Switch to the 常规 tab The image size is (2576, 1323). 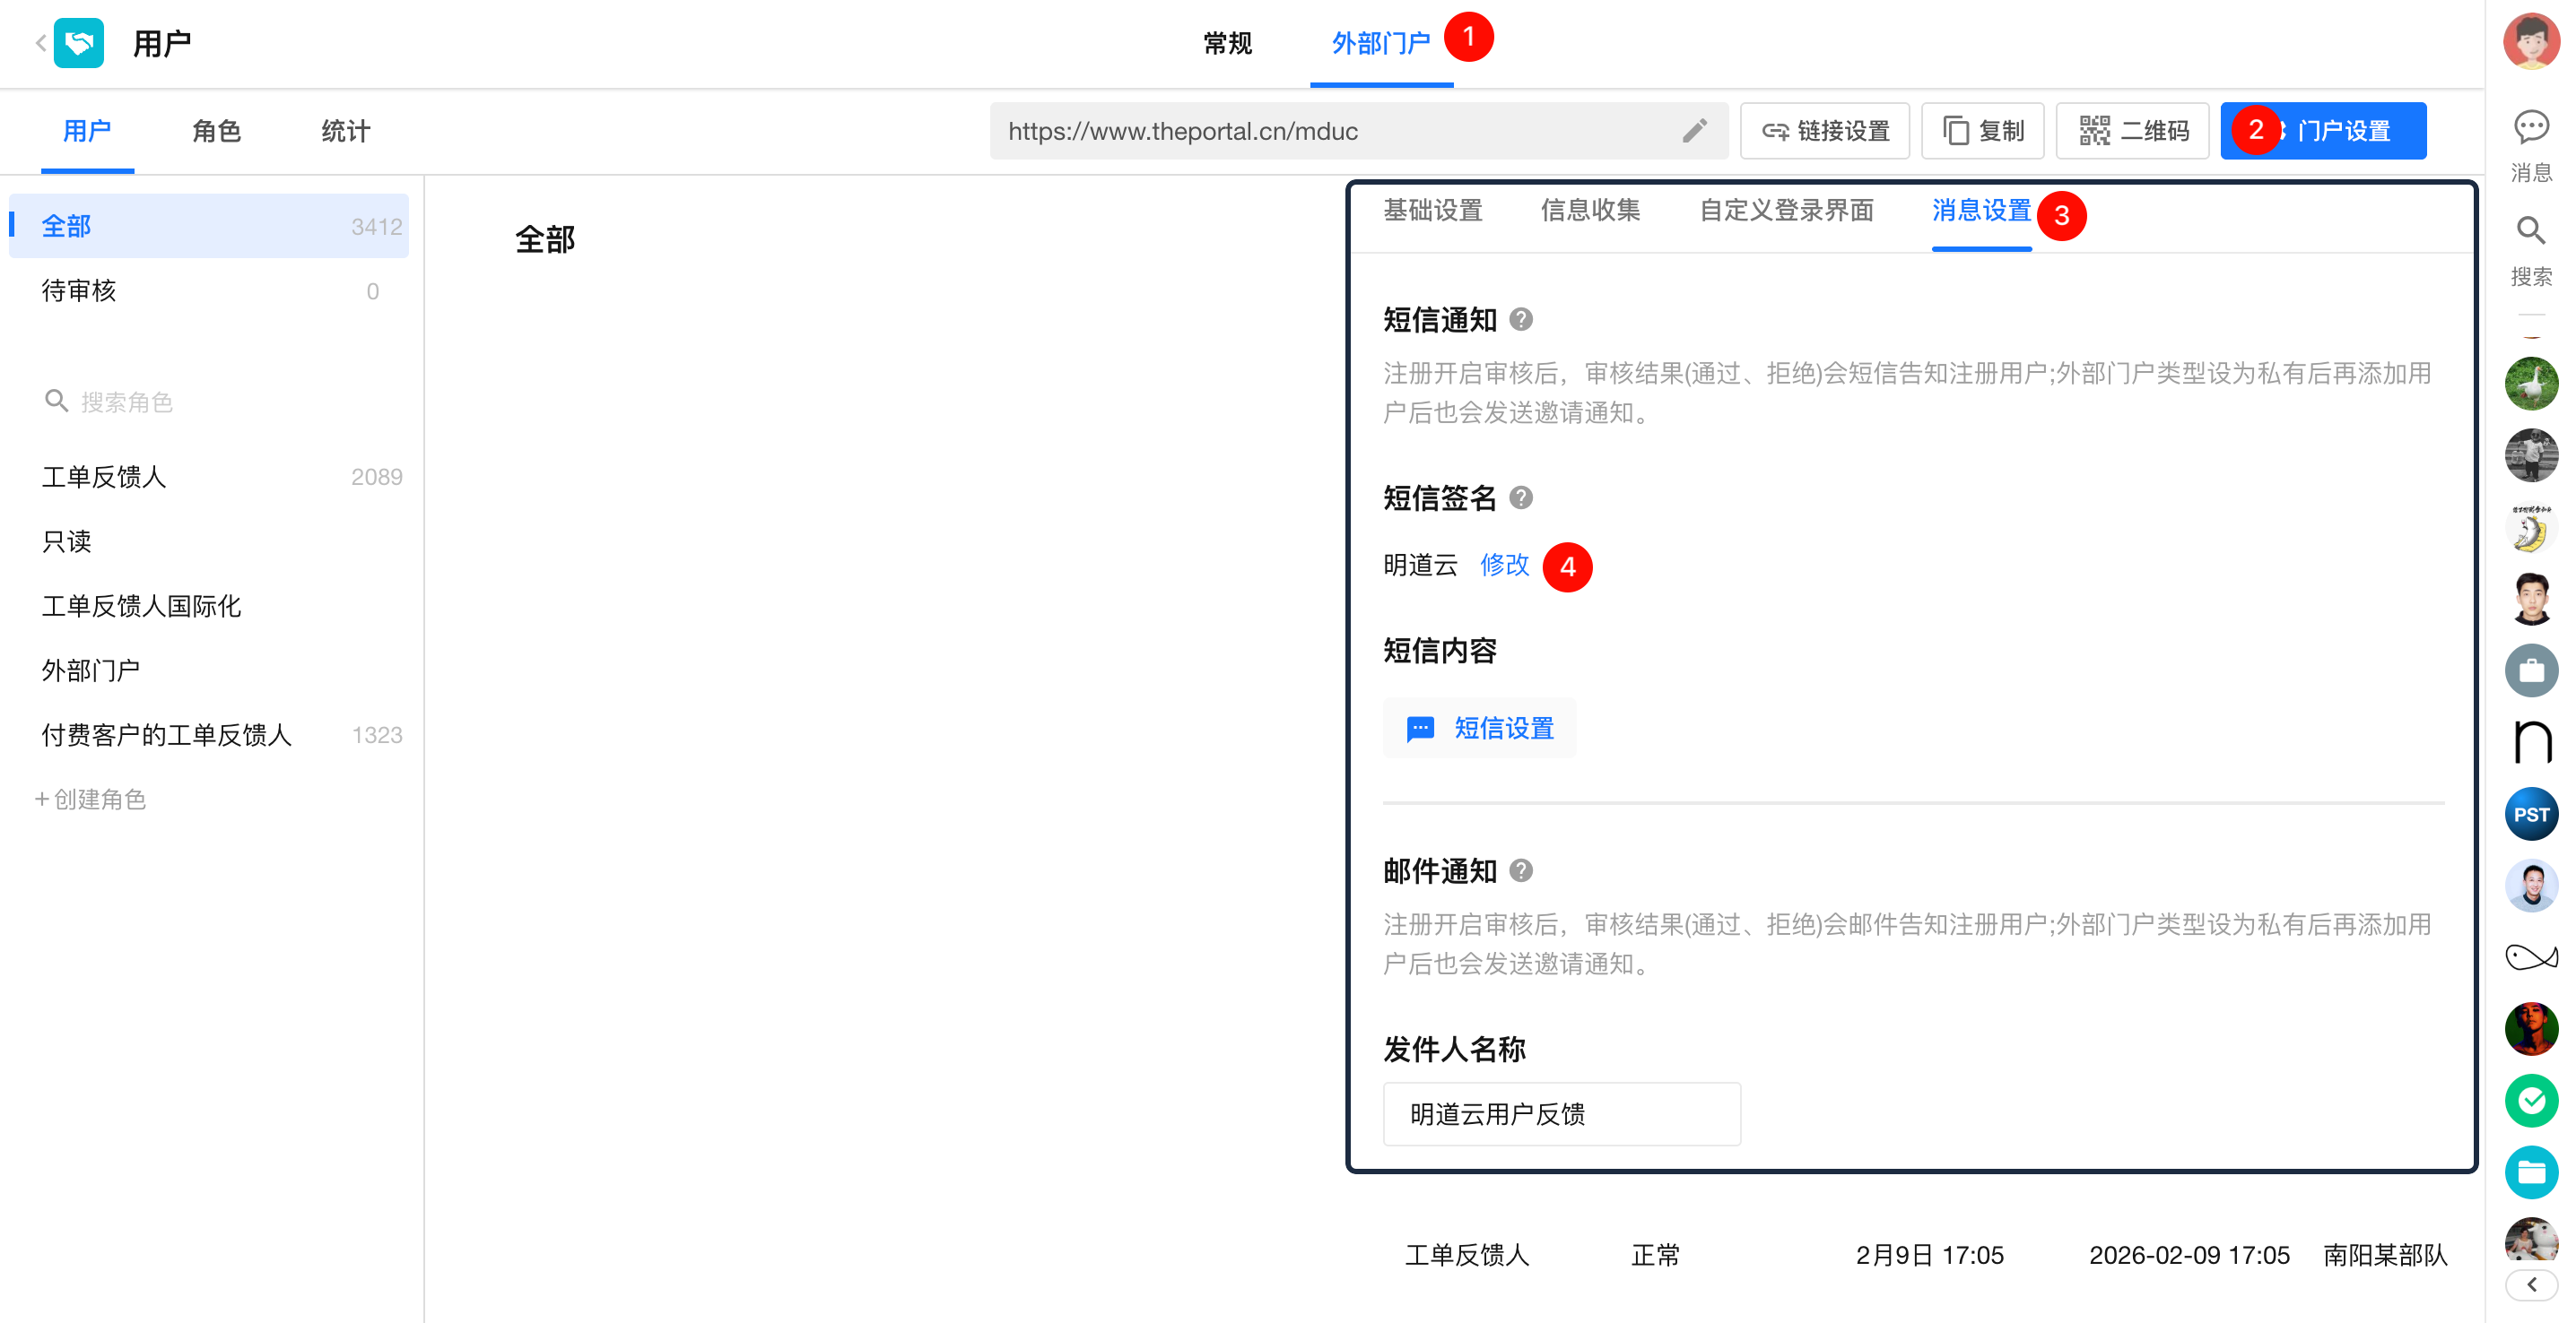[1227, 43]
